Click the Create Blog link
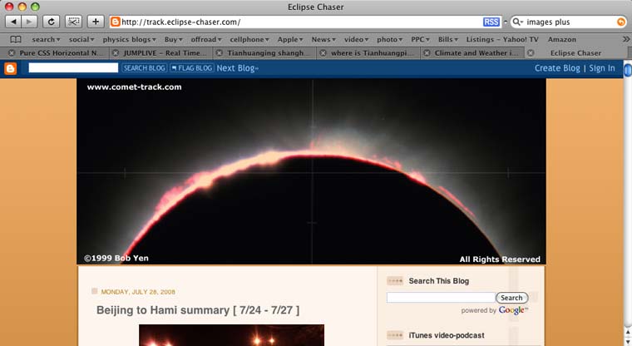This screenshot has width=632, height=346. tap(557, 68)
